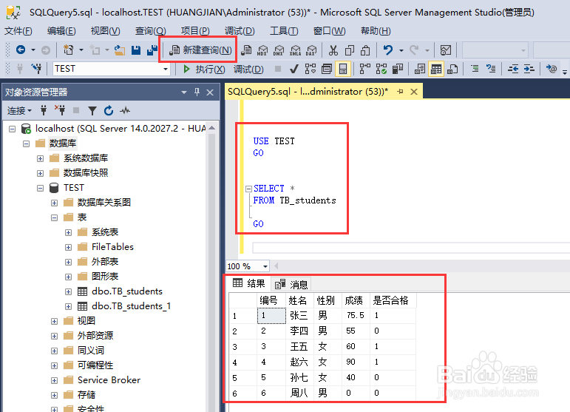Image resolution: width=570 pixels, height=412 pixels.
Task: Select the FileTables folder
Action: 112,247
